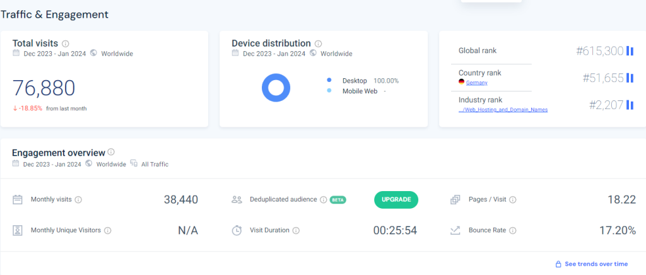Click the bars icon beside Industry rank
This screenshot has height=275, width=646.
click(630, 105)
